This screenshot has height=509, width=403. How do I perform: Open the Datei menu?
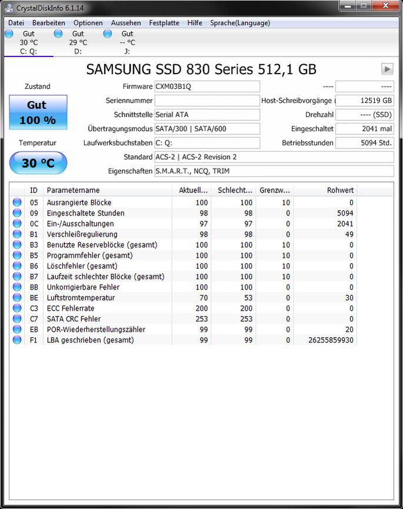pyautogui.click(x=16, y=23)
